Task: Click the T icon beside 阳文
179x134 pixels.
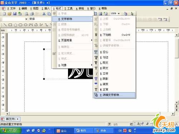Action: click(x=96, y=63)
